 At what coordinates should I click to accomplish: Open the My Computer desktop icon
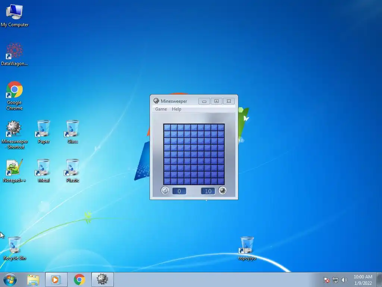15,15
